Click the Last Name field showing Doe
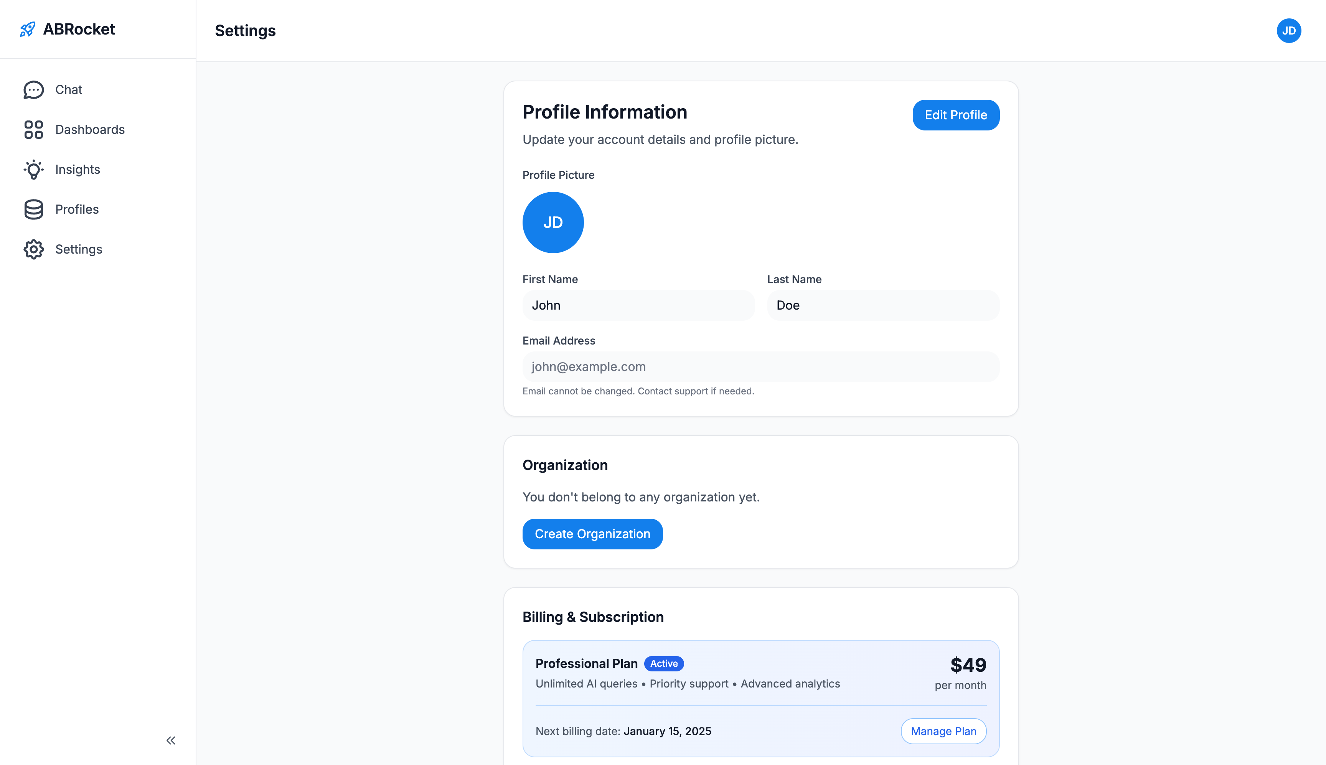1326x765 pixels. (x=882, y=305)
